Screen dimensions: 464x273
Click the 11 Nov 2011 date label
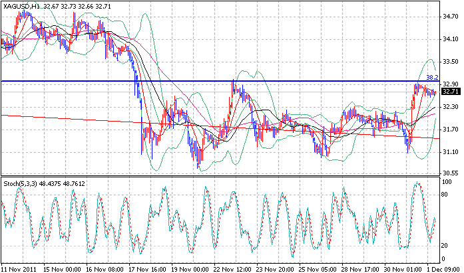coord(19,270)
